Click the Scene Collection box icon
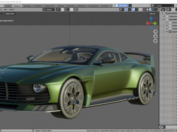The image size is (177, 132). pos(164,13)
